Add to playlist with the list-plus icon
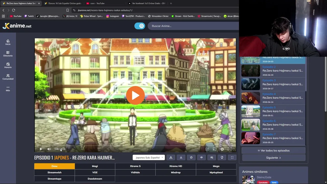Image resolution: width=327 pixels, height=184 pixels. pos(212,157)
